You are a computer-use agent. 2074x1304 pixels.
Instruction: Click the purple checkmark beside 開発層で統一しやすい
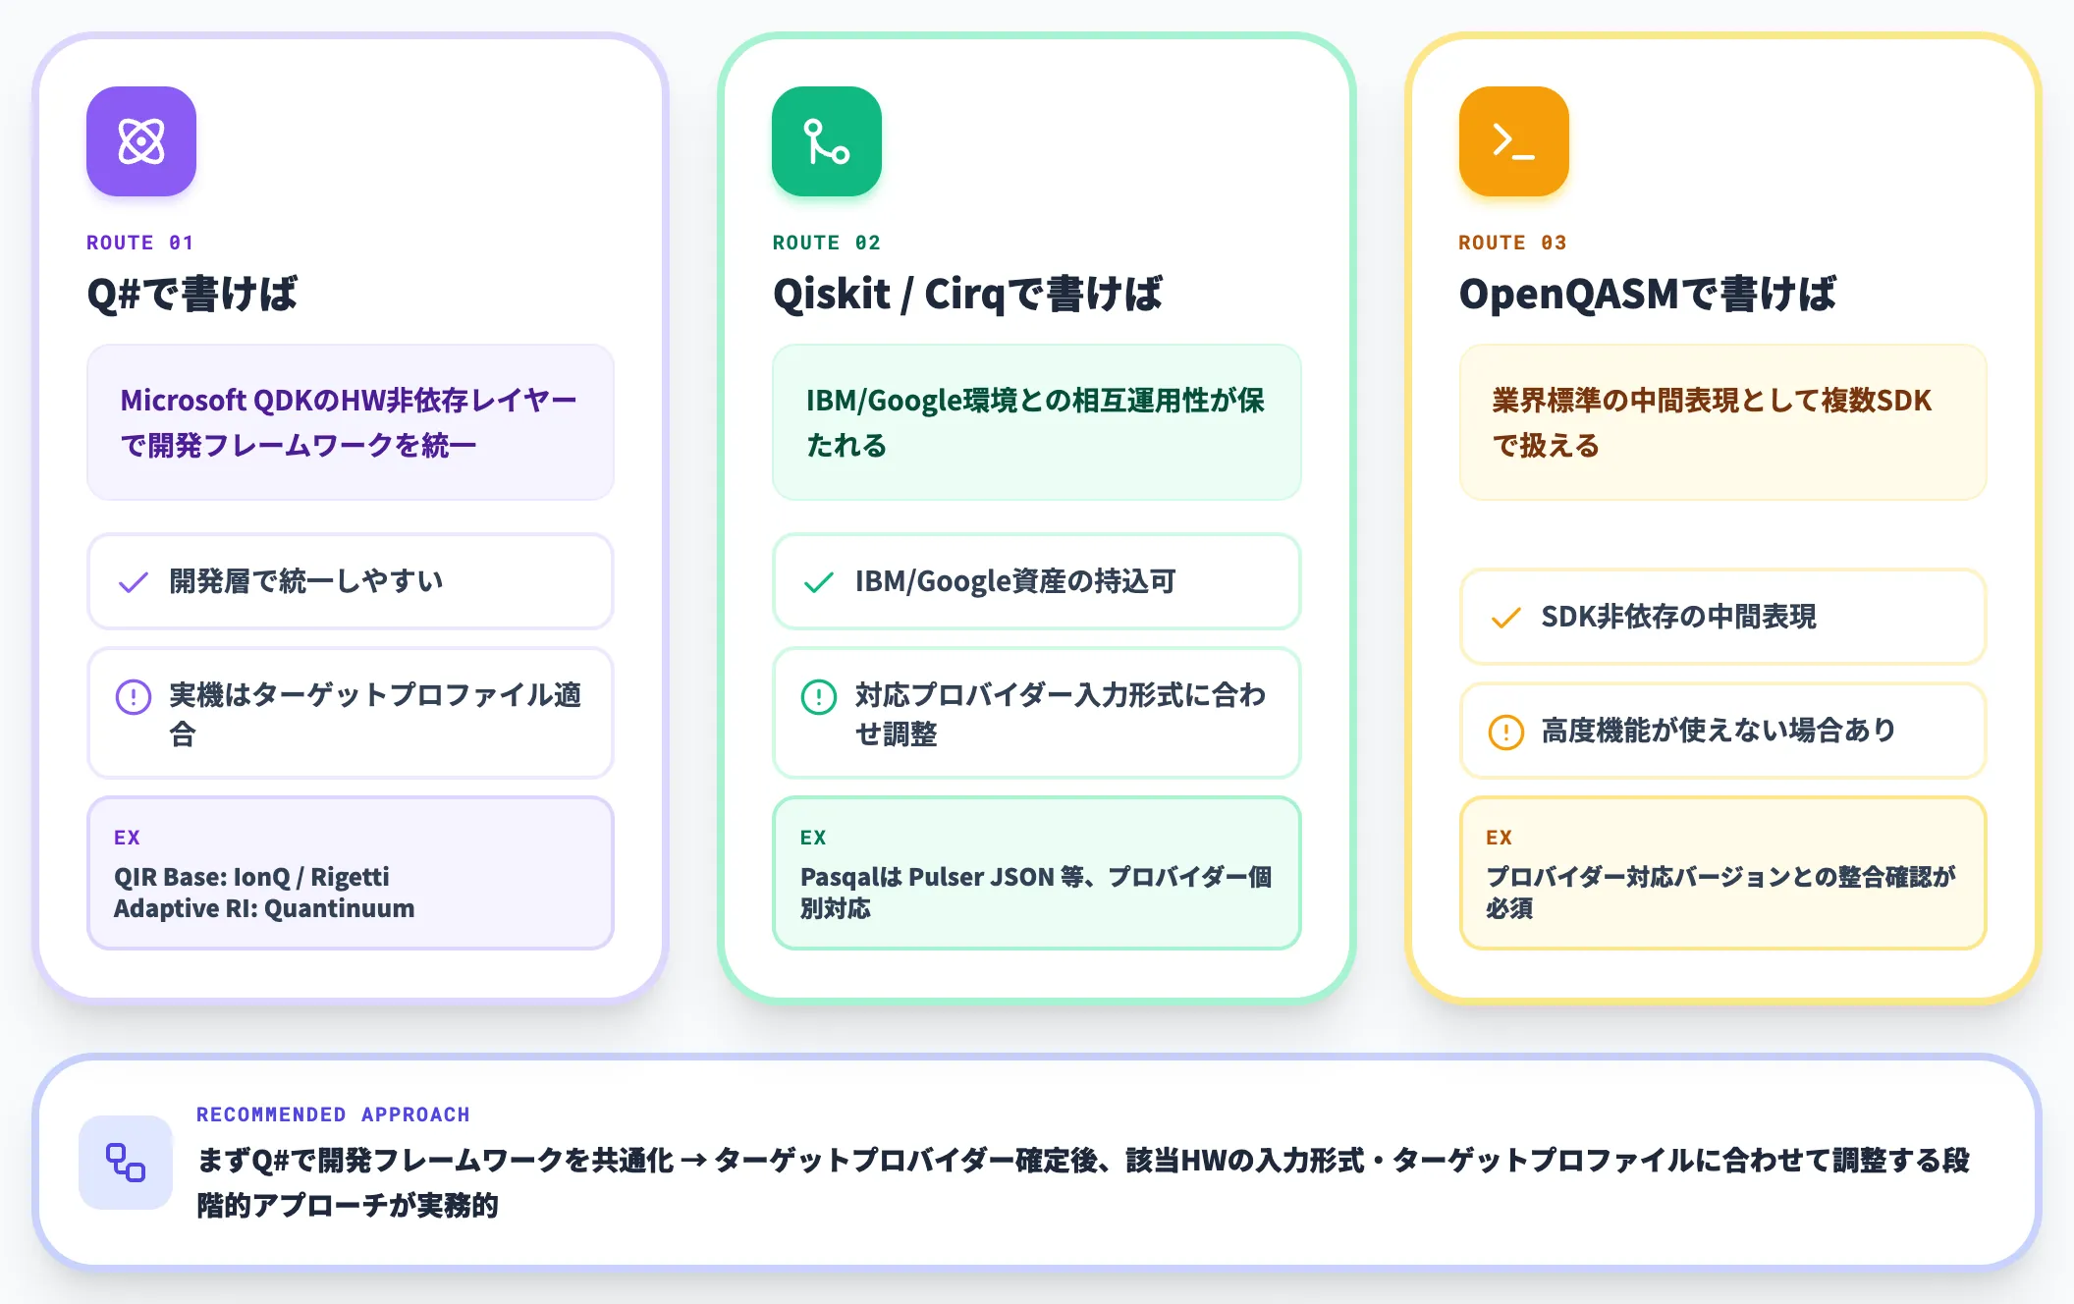pos(134,582)
